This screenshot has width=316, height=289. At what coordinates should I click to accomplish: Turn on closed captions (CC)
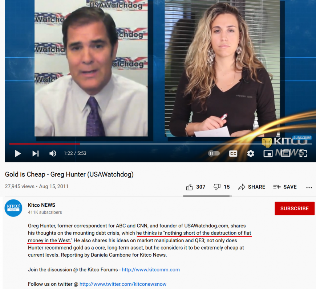[x=233, y=153]
